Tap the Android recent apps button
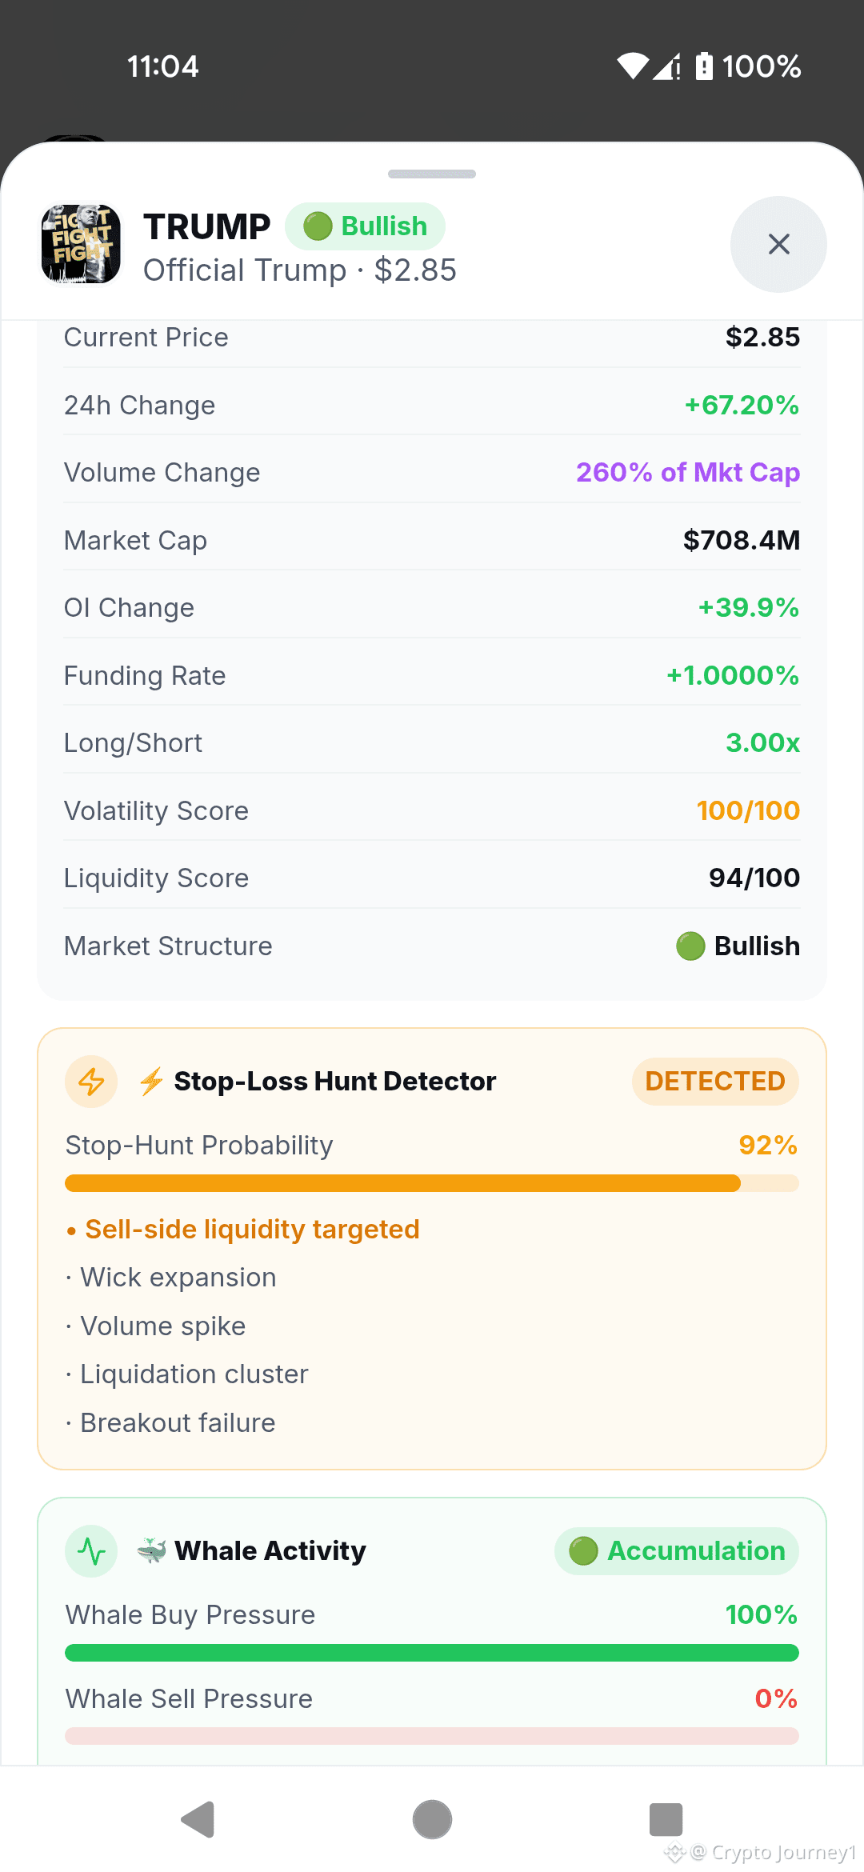 (x=666, y=1820)
